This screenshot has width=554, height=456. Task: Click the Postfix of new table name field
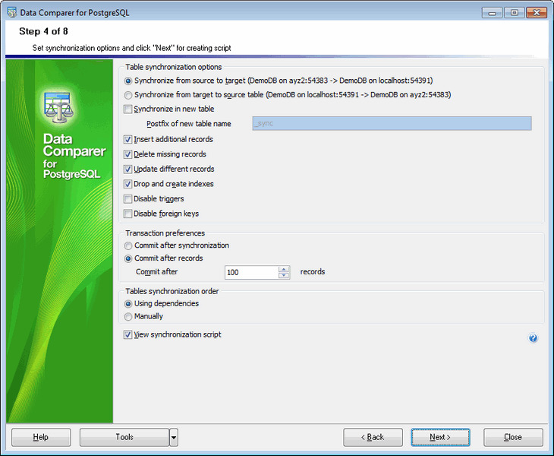coord(392,123)
